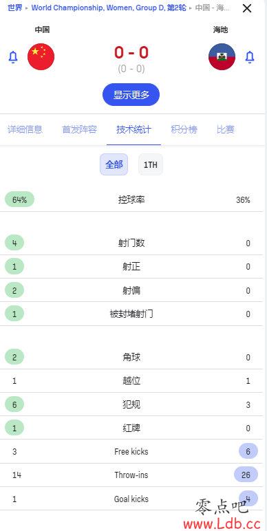The width and height of the screenshot is (267, 531).
Task: Click the 显示更多 button
Action: click(131, 95)
